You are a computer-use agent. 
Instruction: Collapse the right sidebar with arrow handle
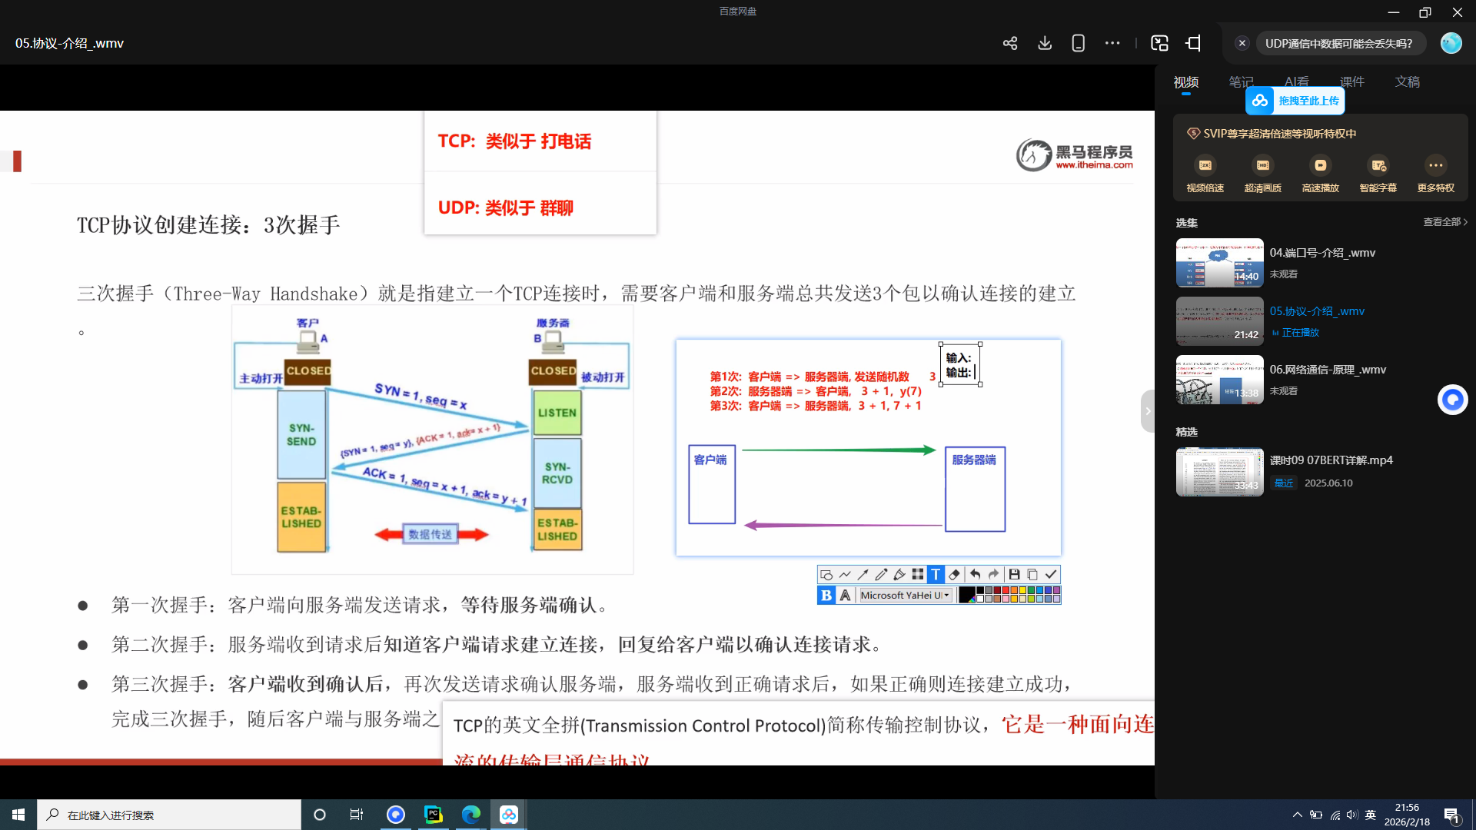(1148, 411)
